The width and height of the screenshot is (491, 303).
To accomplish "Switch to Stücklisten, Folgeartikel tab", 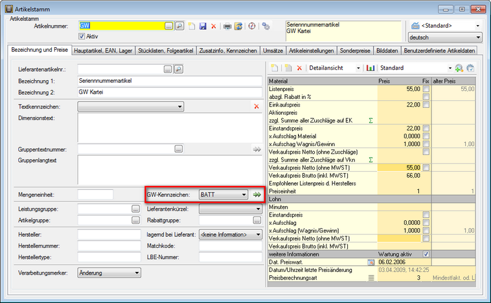I will [x=166, y=50].
